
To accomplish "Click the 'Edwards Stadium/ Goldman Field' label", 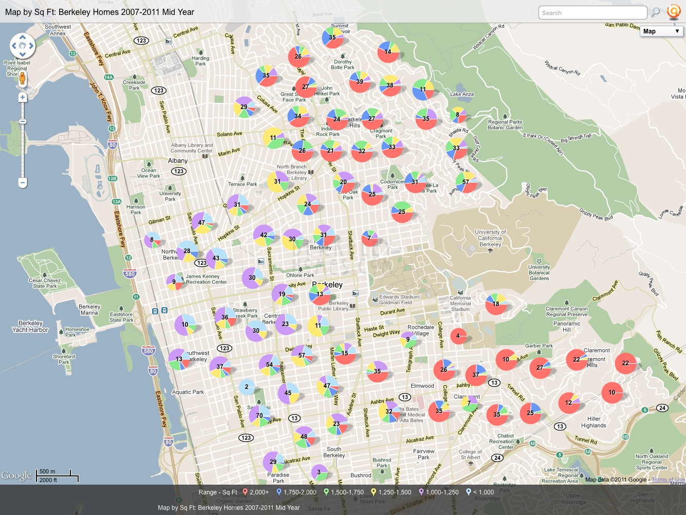I will [x=399, y=300].
